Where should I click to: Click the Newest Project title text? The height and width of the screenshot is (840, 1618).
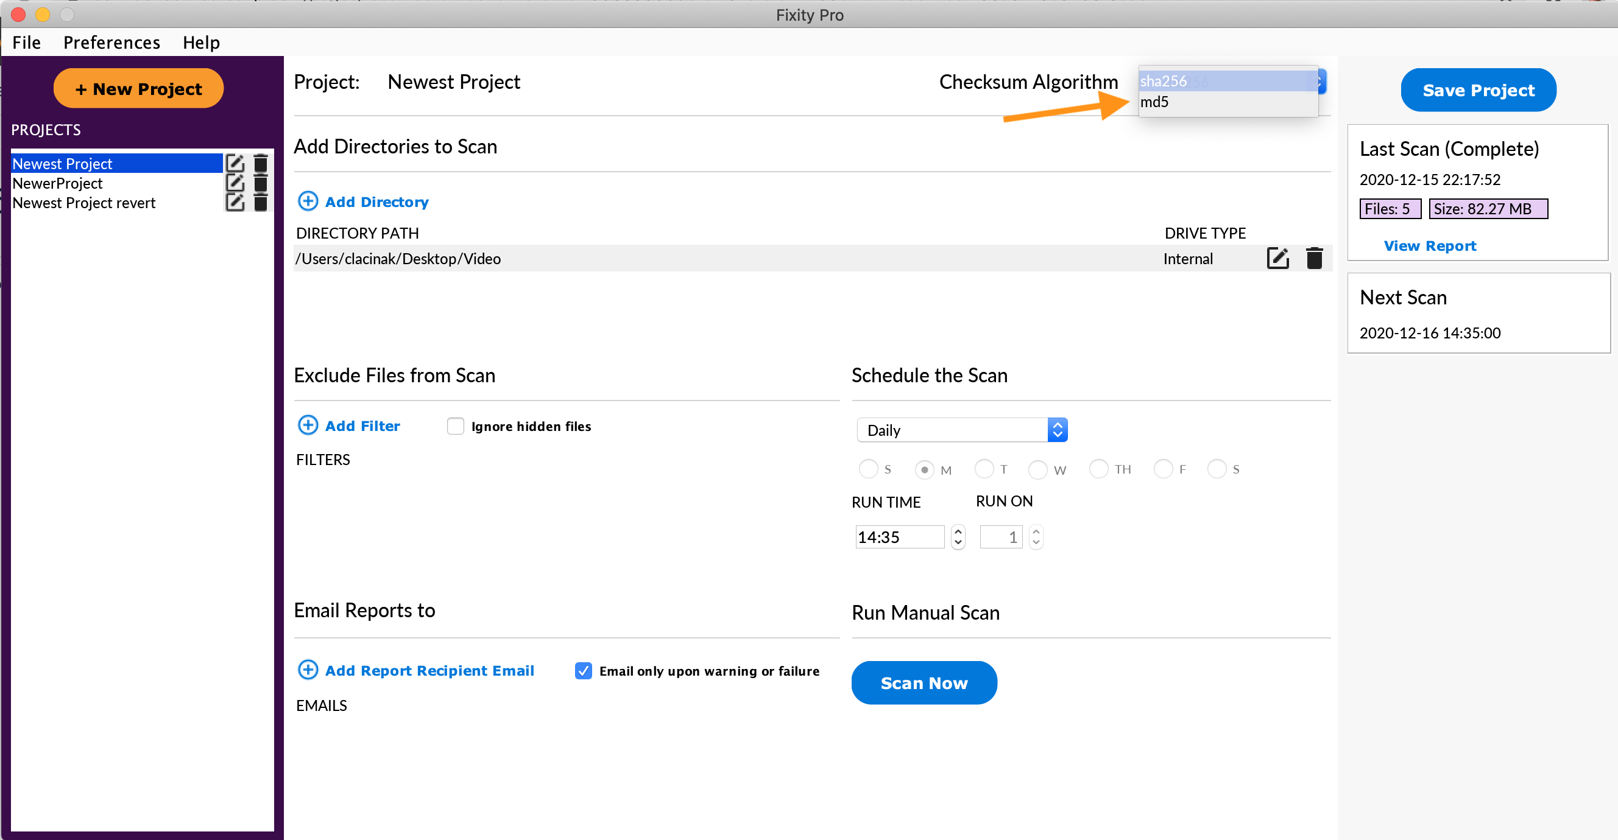click(x=453, y=82)
